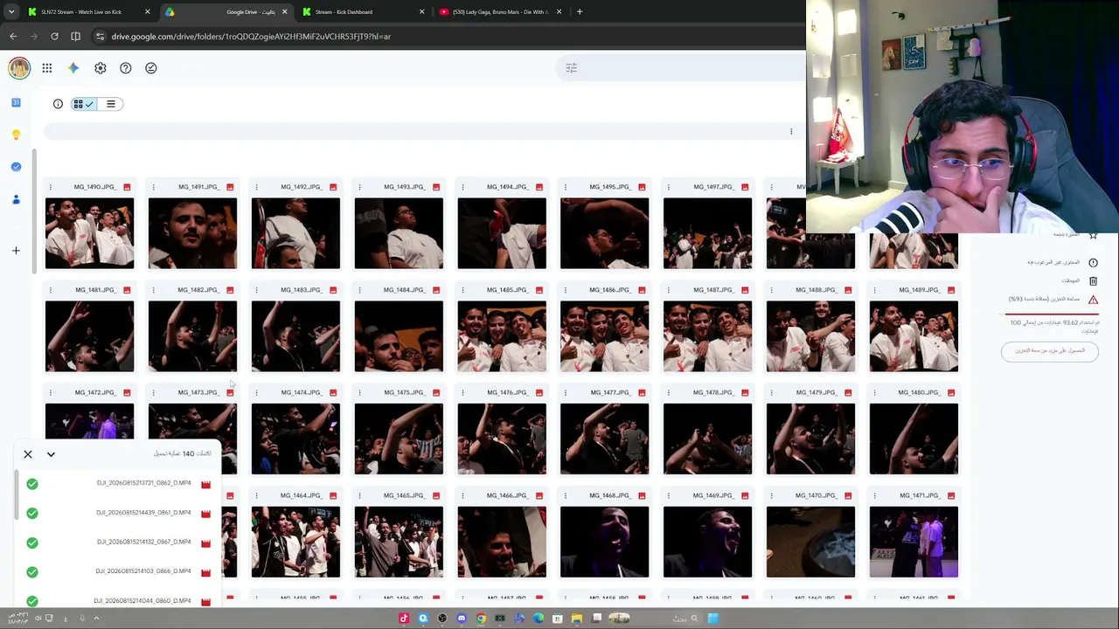Select uploaded file DJI_20260815214439_0861_D.MP4
This screenshot has height=629, width=1119.
[x=143, y=513]
